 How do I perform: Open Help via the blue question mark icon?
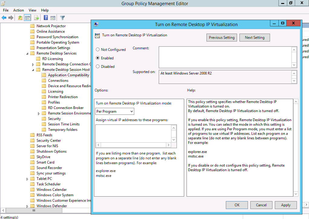pos(46,18)
